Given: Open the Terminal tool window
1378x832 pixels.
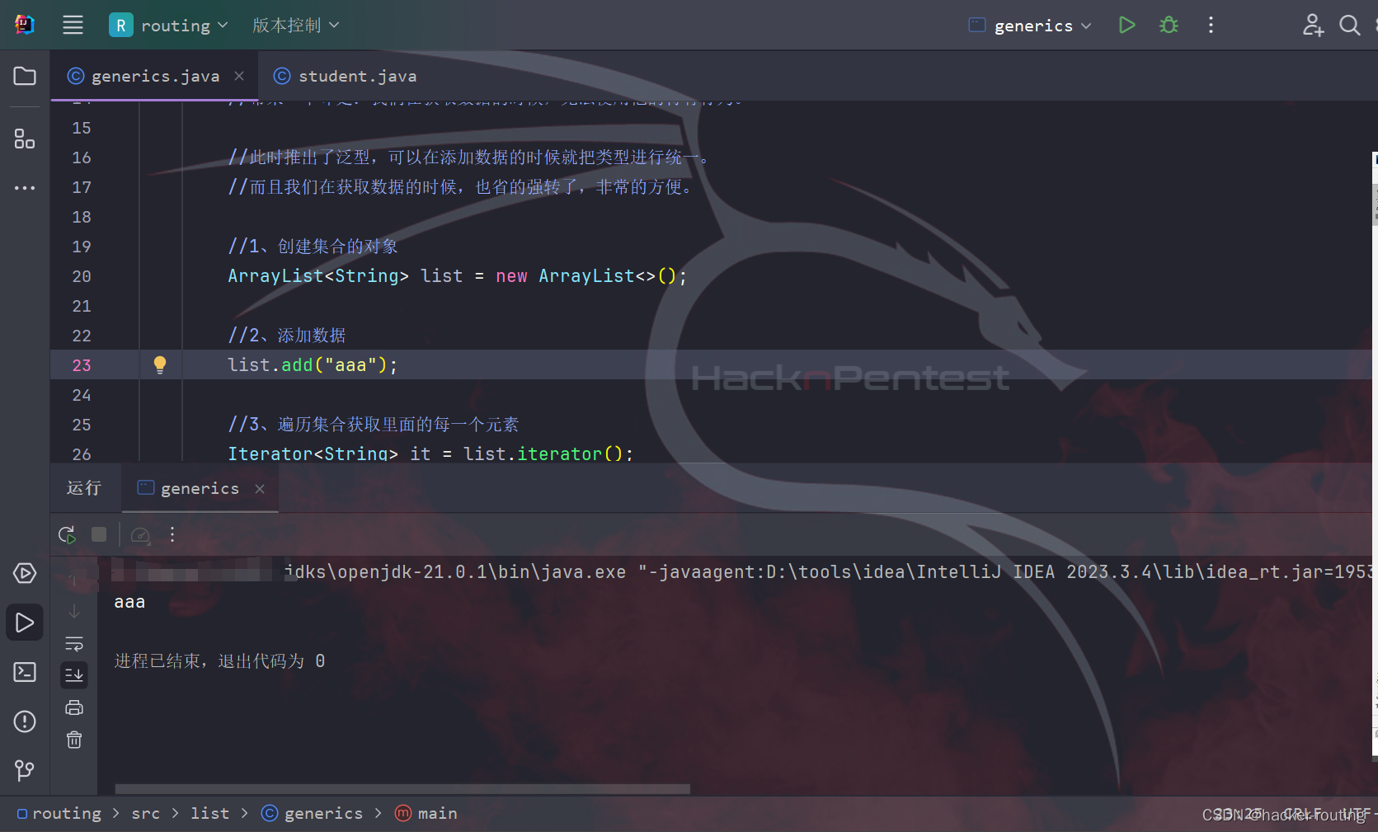Looking at the screenshot, I should click(25, 673).
